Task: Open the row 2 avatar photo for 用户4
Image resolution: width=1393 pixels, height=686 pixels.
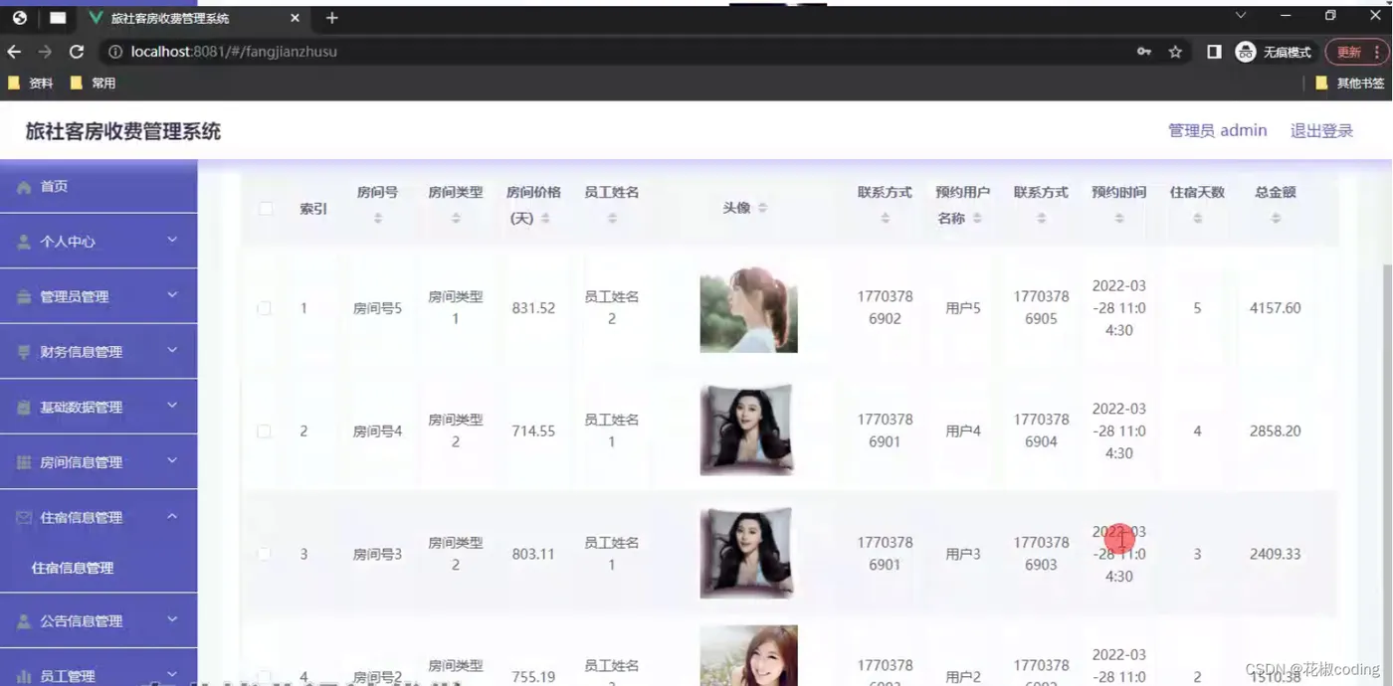Action: point(746,430)
